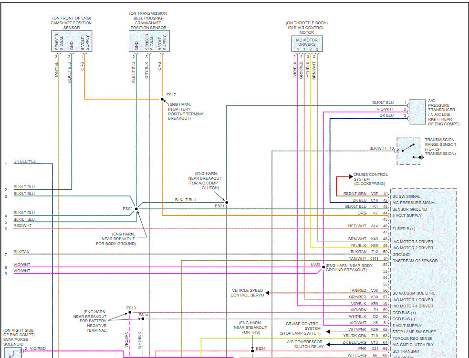Click the IAC MOTOR 4 DRIVER label
The image size is (469, 358).
(x=413, y=307)
